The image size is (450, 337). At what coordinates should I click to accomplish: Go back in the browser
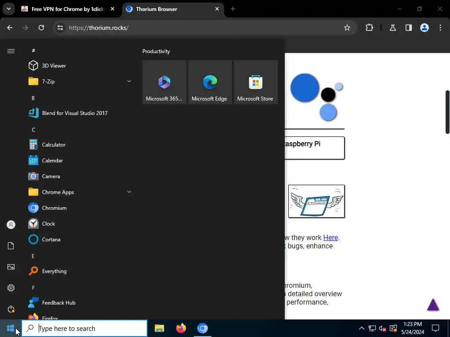tap(10, 28)
